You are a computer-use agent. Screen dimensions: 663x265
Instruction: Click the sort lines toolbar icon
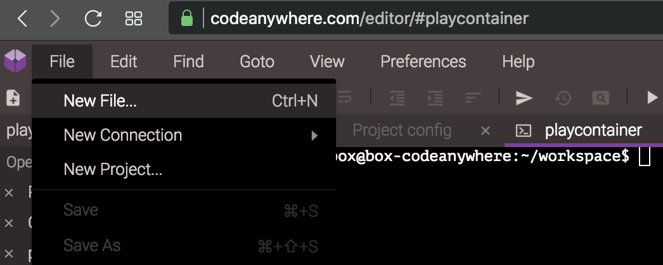(x=473, y=98)
